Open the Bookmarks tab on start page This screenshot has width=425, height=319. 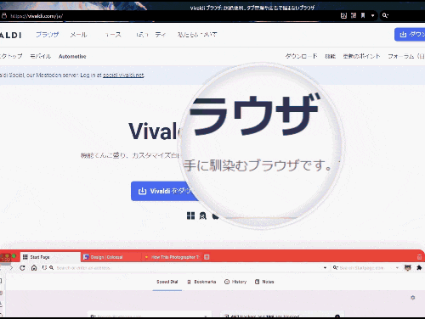(x=201, y=282)
